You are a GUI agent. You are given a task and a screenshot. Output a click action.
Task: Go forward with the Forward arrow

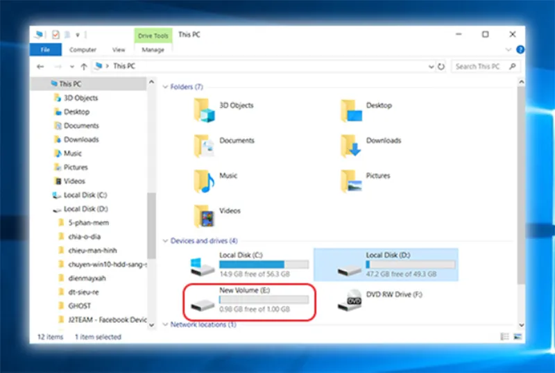tap(58, 66)
